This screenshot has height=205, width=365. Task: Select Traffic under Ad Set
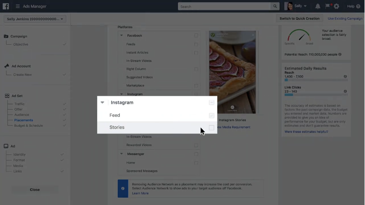(x=19, y=104)
